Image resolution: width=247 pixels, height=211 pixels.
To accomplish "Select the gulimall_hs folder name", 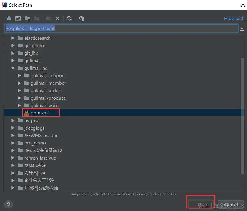I will click(x=36, y=68).
